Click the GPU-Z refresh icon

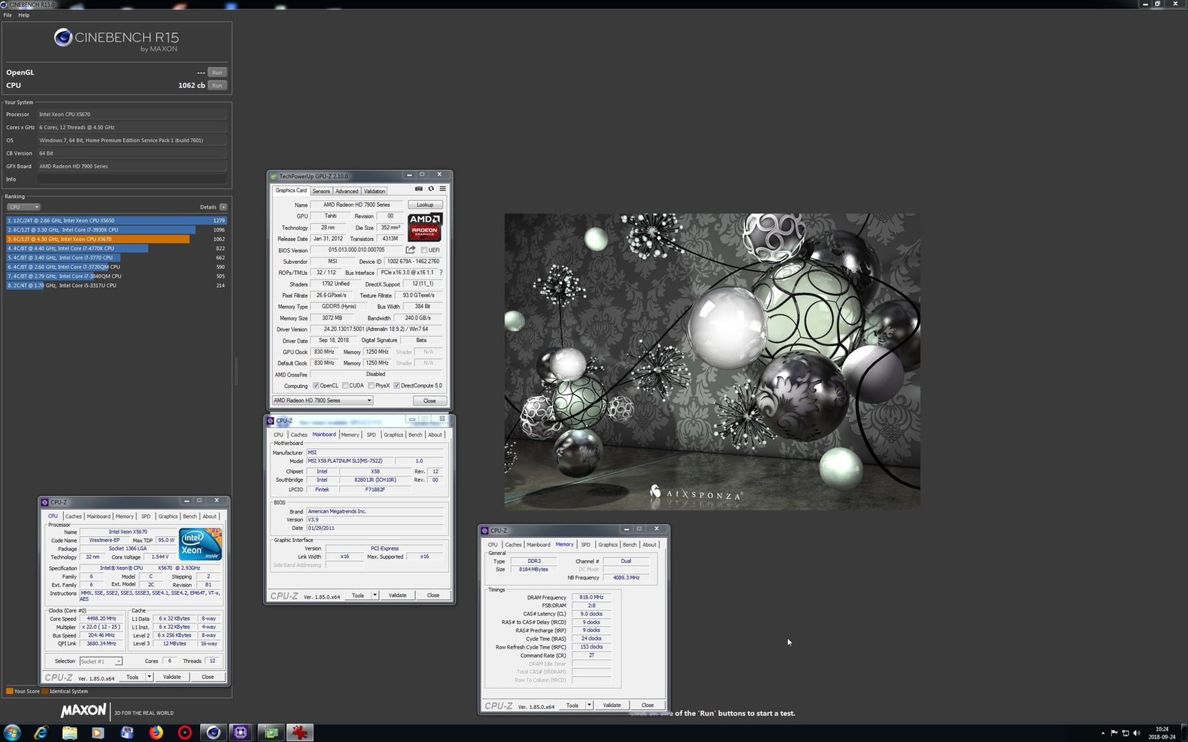[431, 189]
